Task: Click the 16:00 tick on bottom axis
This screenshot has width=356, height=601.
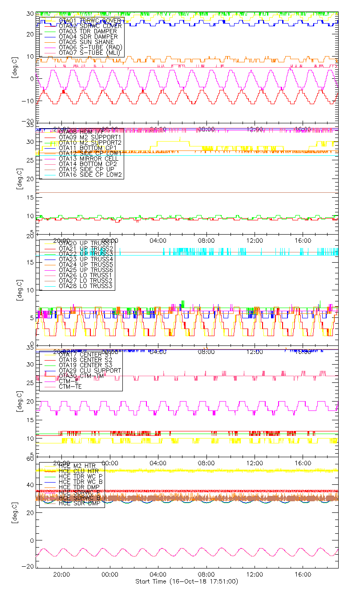Action: click(303, 575)
